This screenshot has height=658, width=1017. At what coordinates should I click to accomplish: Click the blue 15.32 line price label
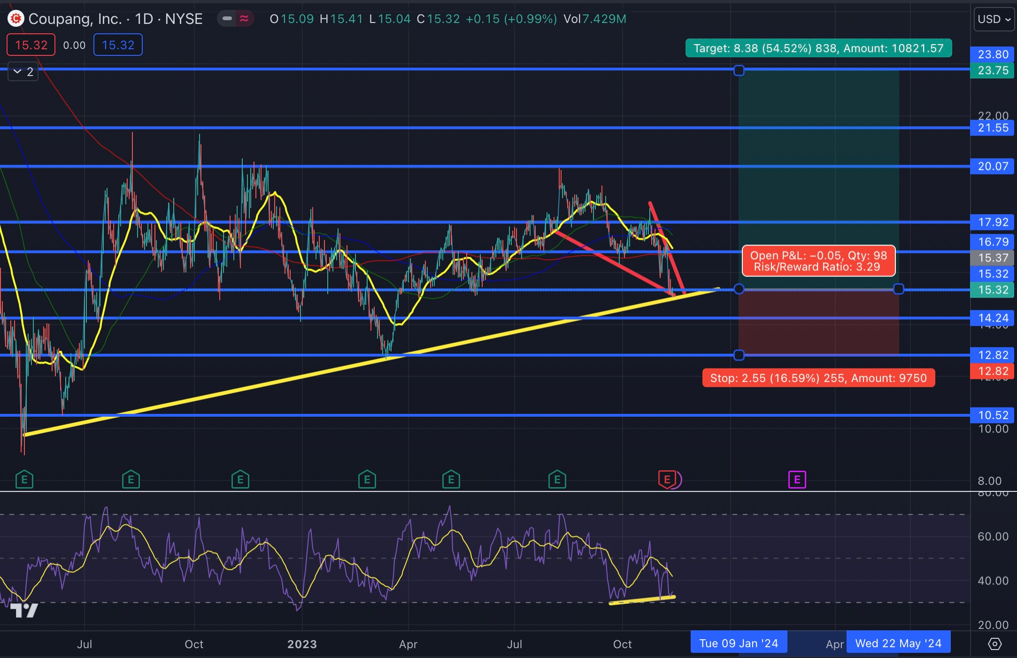[x=993, y=274]
